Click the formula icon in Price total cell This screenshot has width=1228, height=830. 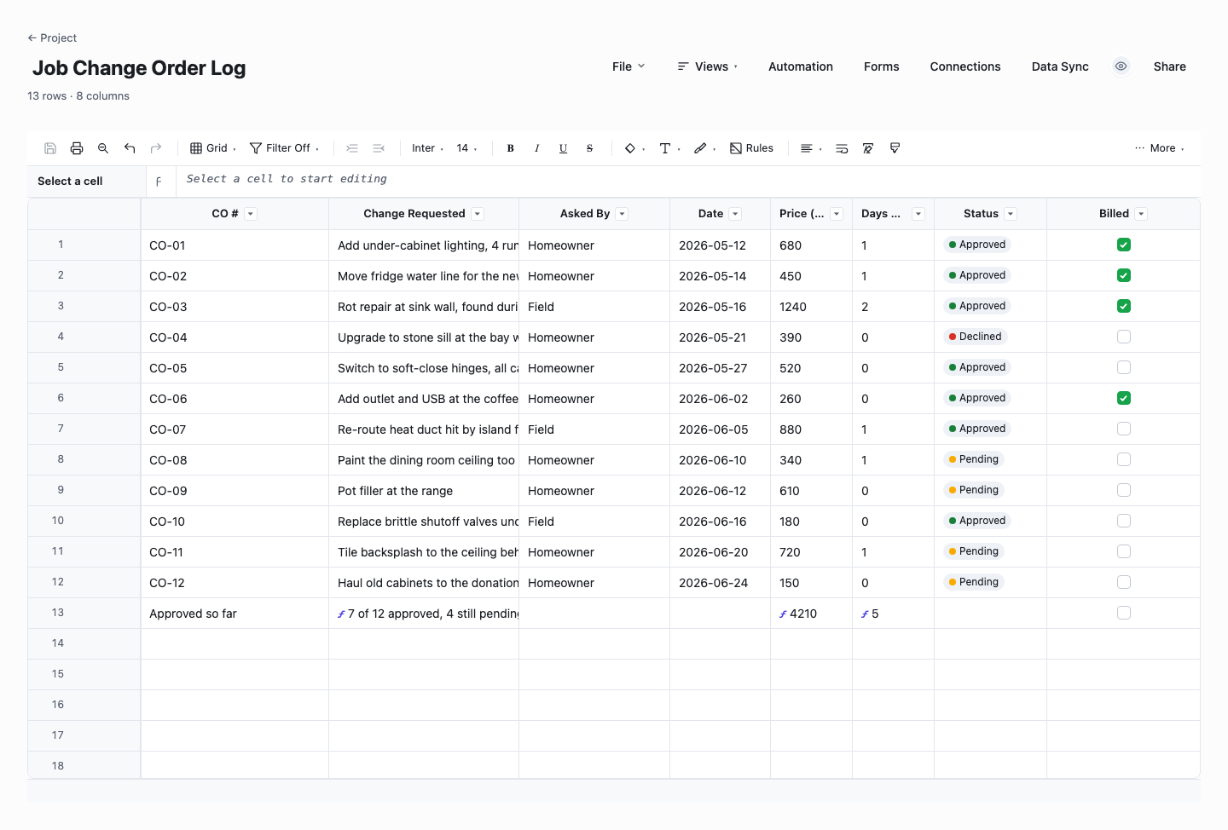783,614
